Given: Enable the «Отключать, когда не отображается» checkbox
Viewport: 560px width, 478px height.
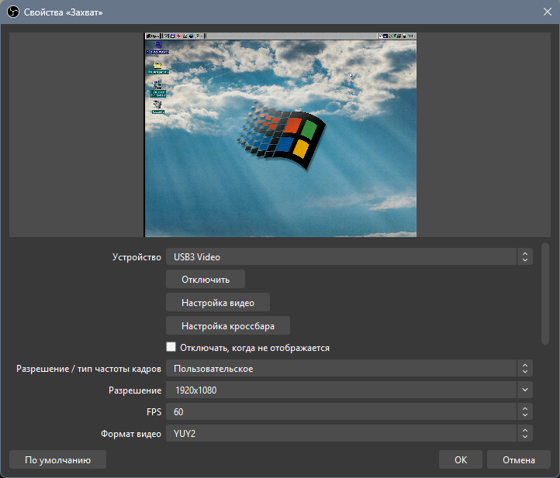Looking at the screenshot, I should coord(171,347).
